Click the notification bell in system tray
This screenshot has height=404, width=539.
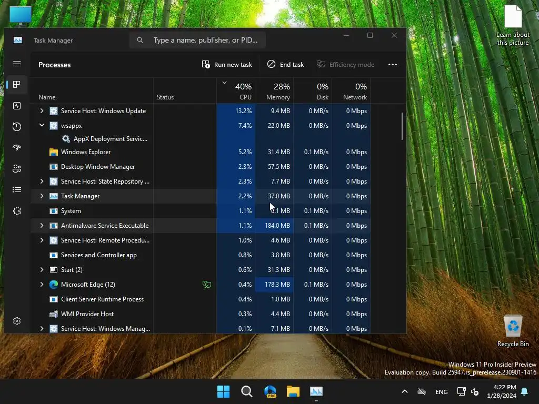pyautogui.click(x=525, y=391)
